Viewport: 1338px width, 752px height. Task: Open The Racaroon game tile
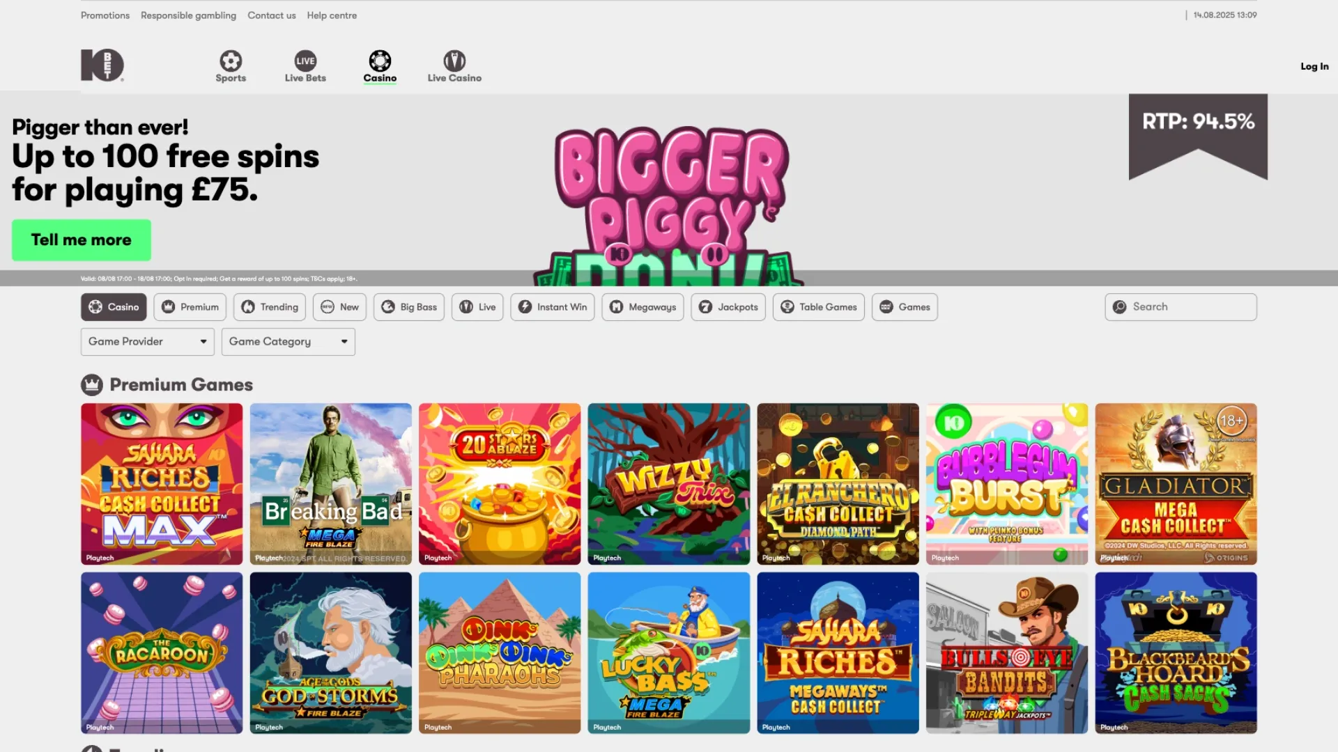click(x=162, y=653)
